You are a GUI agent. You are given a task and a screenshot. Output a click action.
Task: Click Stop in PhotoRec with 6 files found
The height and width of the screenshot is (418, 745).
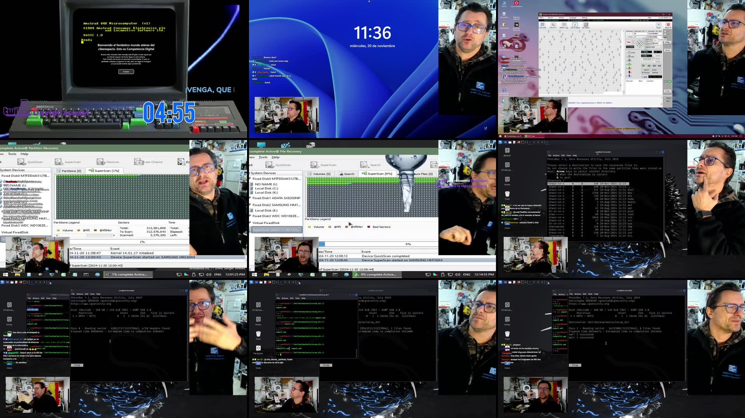tap(575, 365)
